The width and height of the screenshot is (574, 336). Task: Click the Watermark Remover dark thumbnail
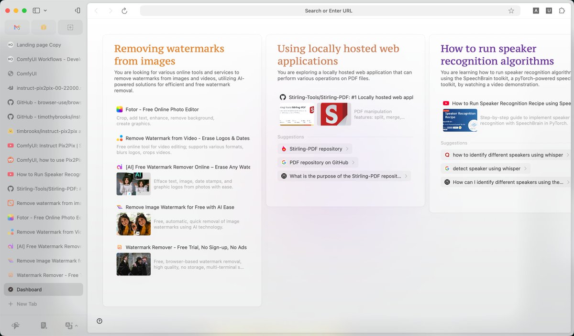133,264
